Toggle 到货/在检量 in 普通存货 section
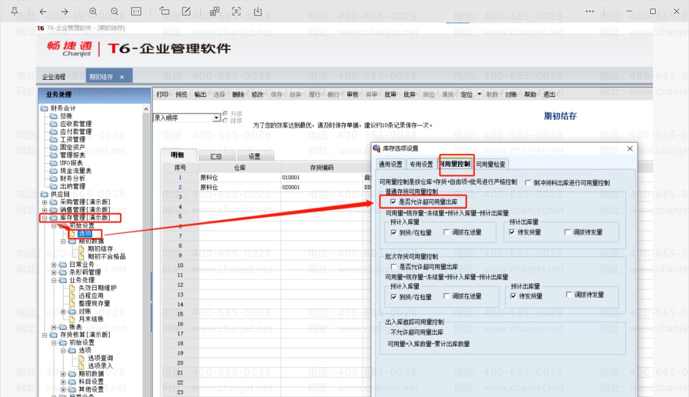Image resolution: width=689 pixels, height=397 pixels. click(394, 232)
